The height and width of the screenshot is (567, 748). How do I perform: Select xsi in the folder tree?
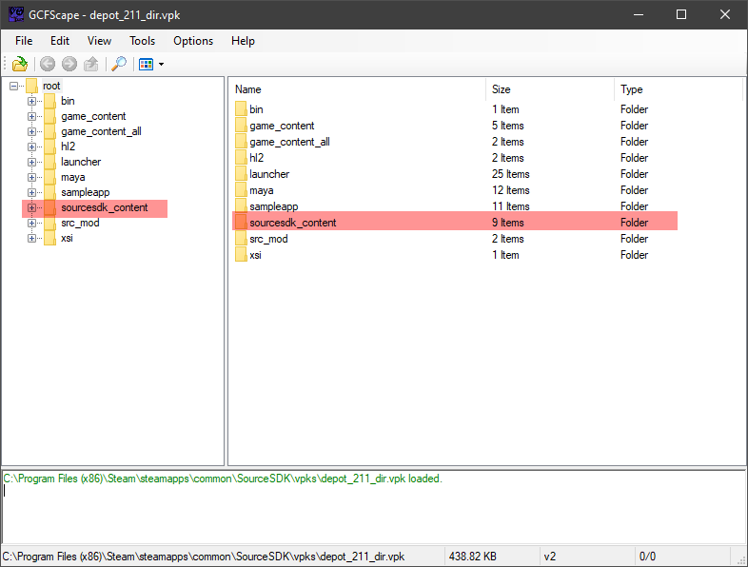(67, 239)
